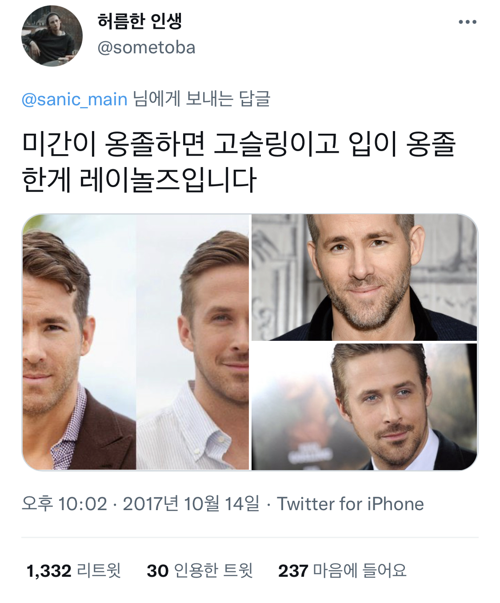Tap the 237 likes count number
The image size is (500, 603).
(x=293, y=571)
